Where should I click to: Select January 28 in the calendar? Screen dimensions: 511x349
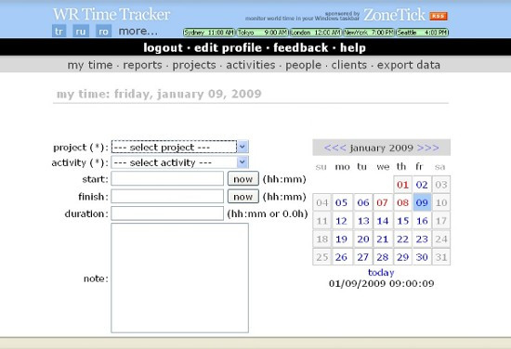pos(383,257)
